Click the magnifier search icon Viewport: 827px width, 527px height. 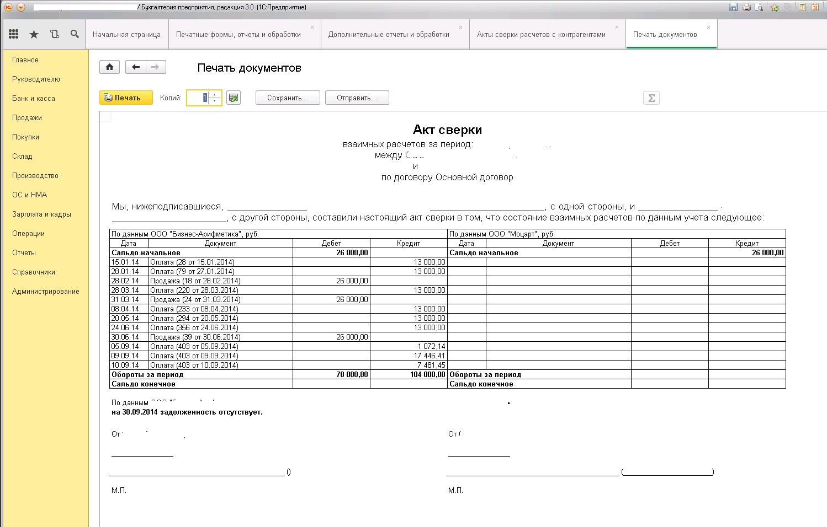pyautogui.click(x=75, y=34)
